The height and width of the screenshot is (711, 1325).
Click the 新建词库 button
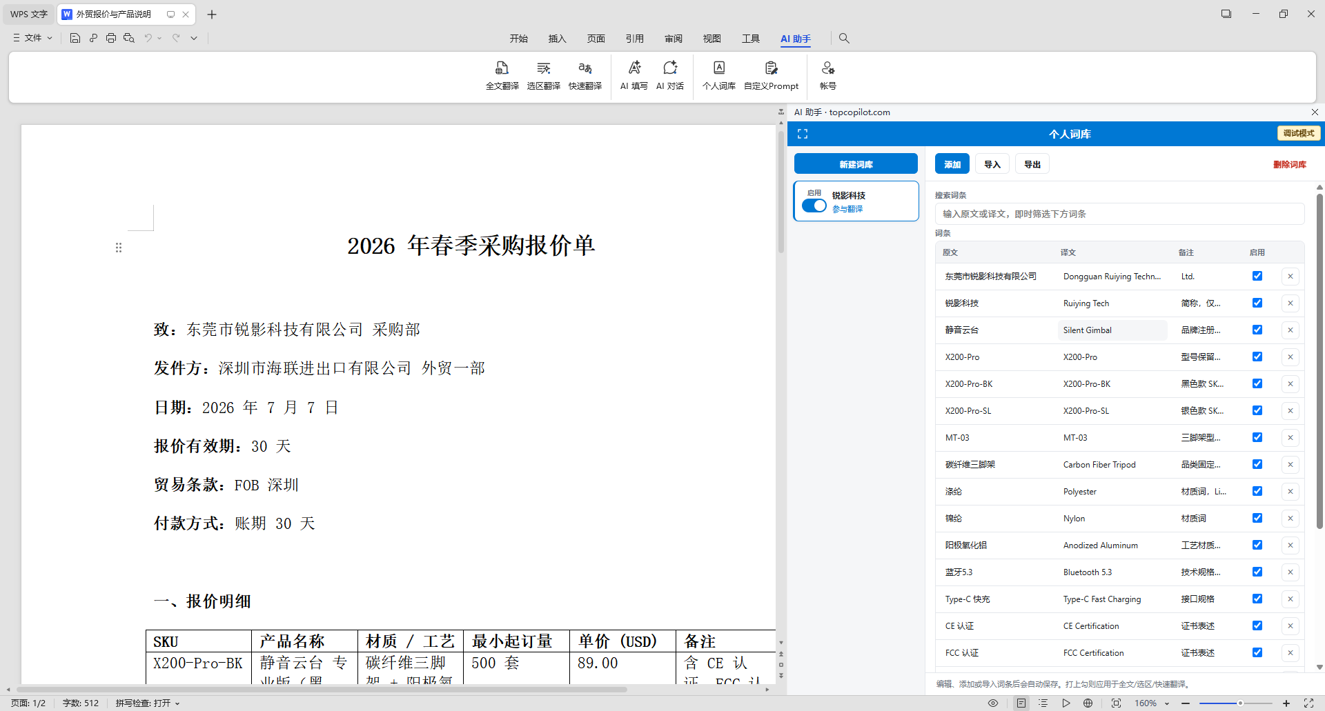click(x=856, y=164)
